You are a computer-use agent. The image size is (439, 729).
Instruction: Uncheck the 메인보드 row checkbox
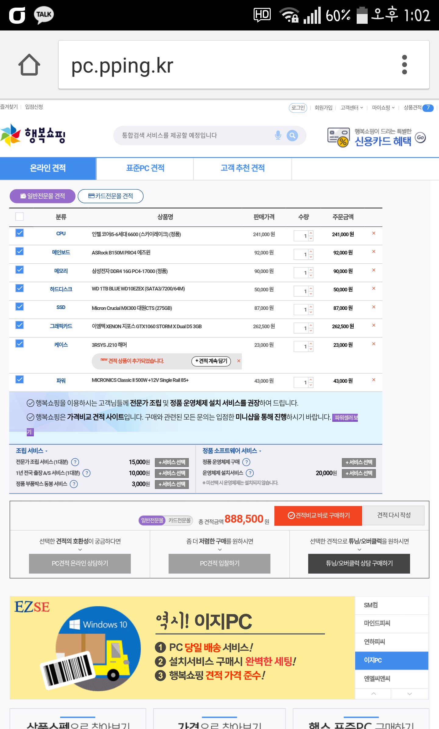[20, 251]
